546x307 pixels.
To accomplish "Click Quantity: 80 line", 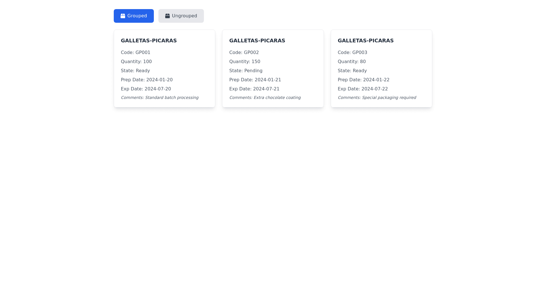I will pyautogui.click(x=351, y=62).
